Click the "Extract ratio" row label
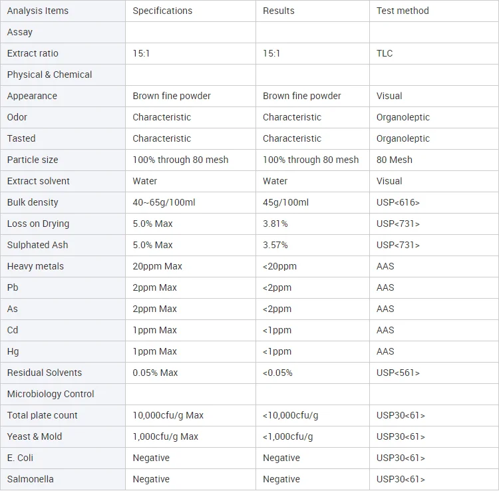The height and width of the screenshot is (491, 499). coord(33,53)
